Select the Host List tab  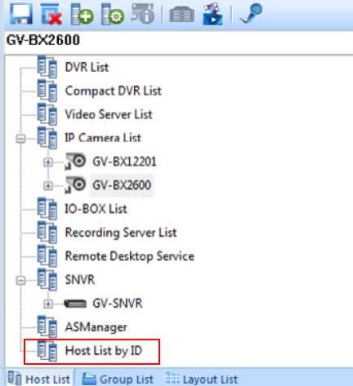coord(39,379)
